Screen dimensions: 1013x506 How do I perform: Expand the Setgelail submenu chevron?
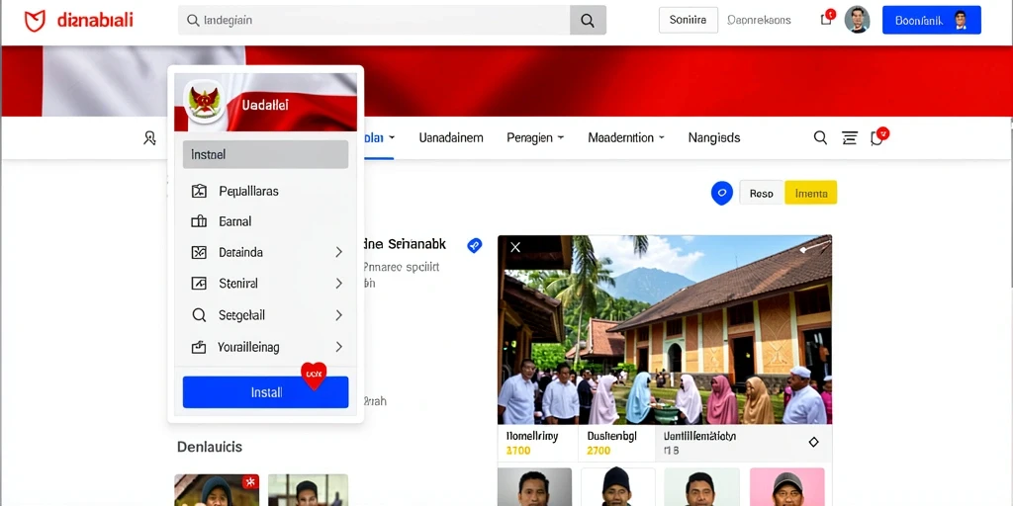(x=338, y=315)
